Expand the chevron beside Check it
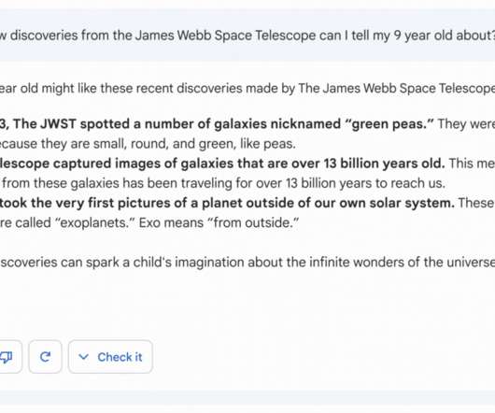495x413 pixels. (x=83, y=357)
